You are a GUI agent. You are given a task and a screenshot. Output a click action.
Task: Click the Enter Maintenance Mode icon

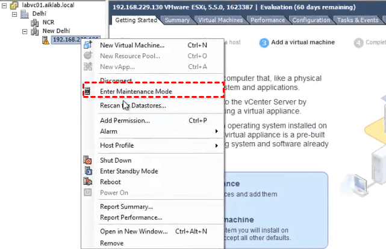[87, 91]
